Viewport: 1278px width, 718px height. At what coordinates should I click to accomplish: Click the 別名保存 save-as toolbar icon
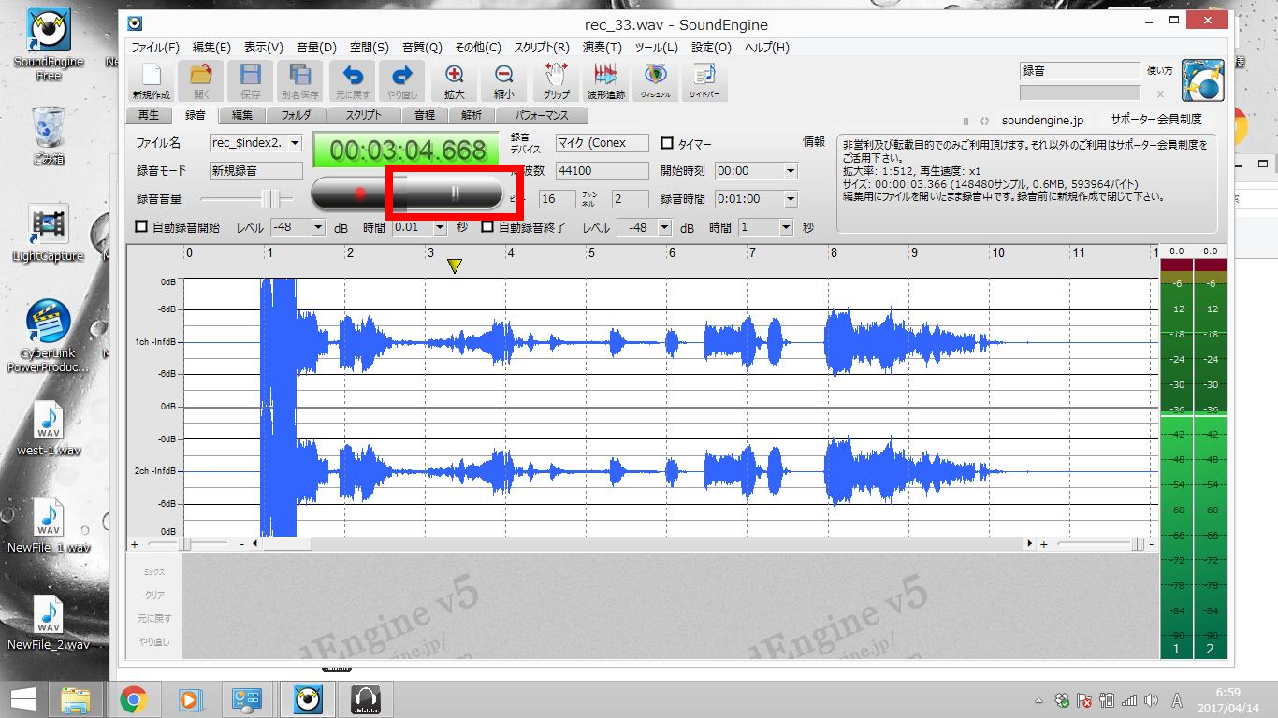pyautogui.click(x=299, y=80)
